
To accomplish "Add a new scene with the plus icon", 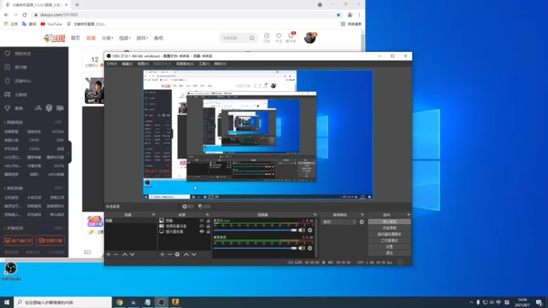I will pyautogui.click(x=108, y=255).
